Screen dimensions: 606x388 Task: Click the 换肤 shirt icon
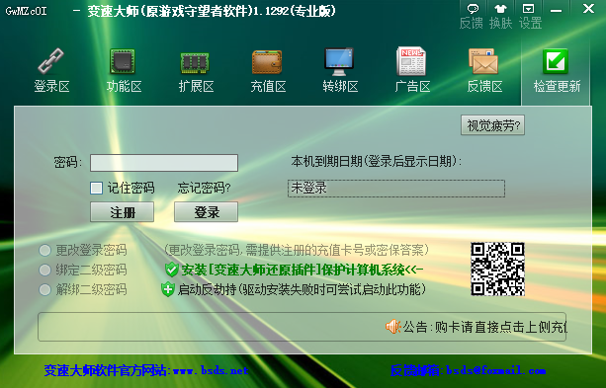(500, 9)
